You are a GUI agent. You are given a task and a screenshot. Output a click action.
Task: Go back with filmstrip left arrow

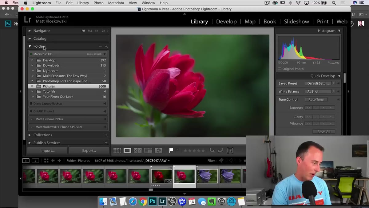53,161
